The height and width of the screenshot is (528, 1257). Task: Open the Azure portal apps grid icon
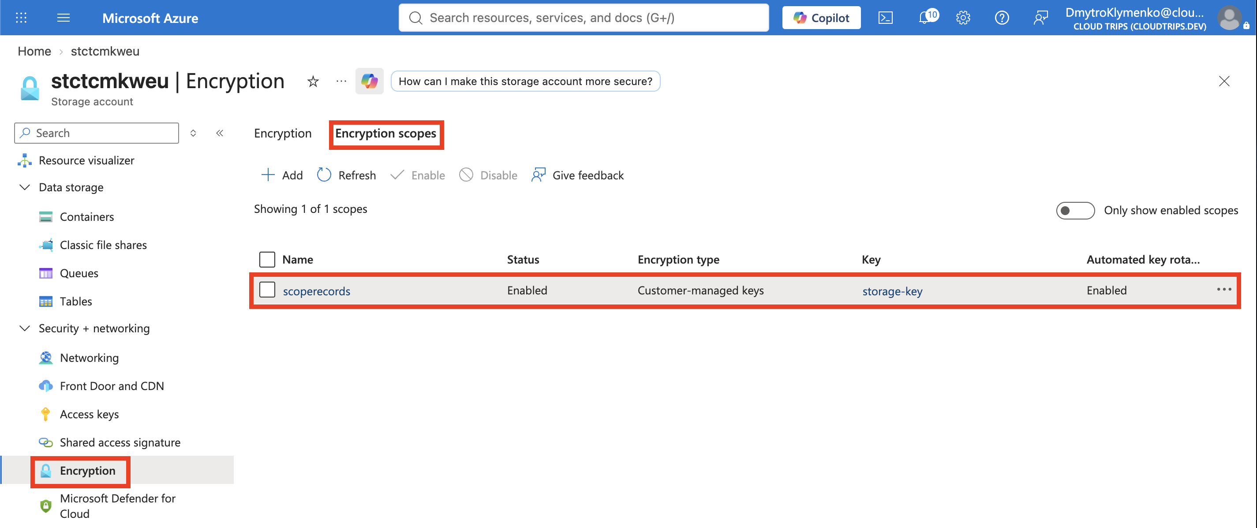point(21,18)
